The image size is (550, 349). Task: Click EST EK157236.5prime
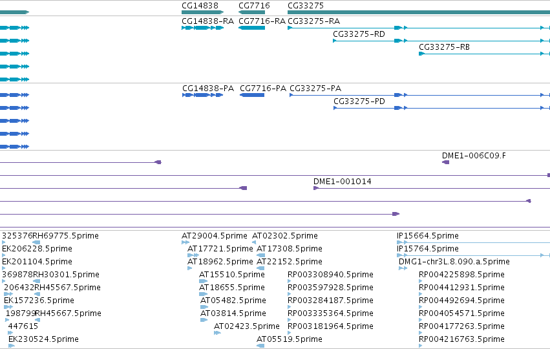39,301
